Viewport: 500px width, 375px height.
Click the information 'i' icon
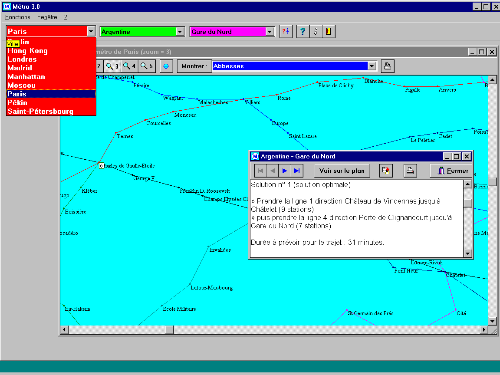(x=316, y=32)
